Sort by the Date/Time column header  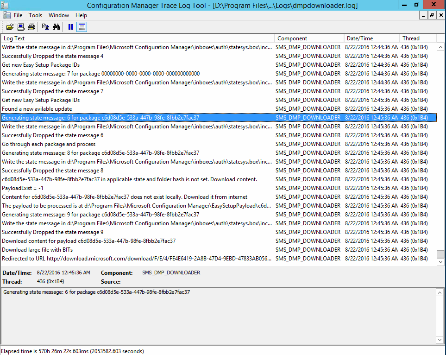pos(372,38)
